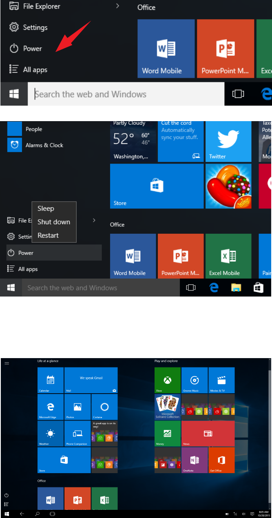
Task: Open the sun-icon Weather tile
Action: click(x=51, y=434)
